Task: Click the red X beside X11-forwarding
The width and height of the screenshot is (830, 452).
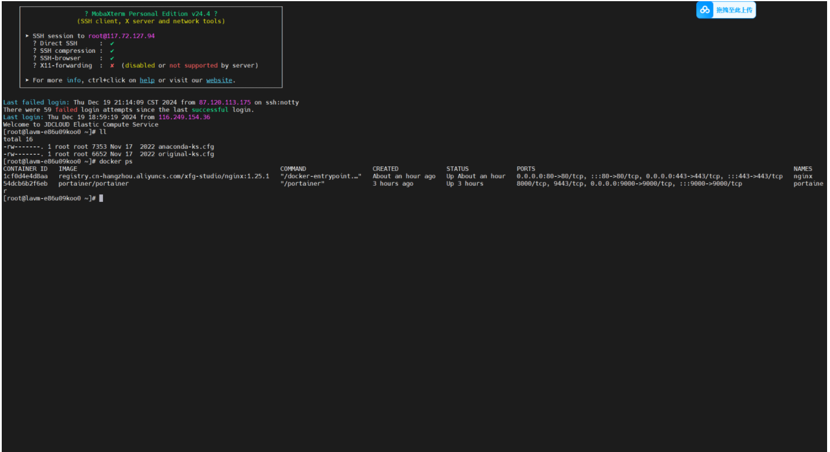Action: [x=112, y=66]
